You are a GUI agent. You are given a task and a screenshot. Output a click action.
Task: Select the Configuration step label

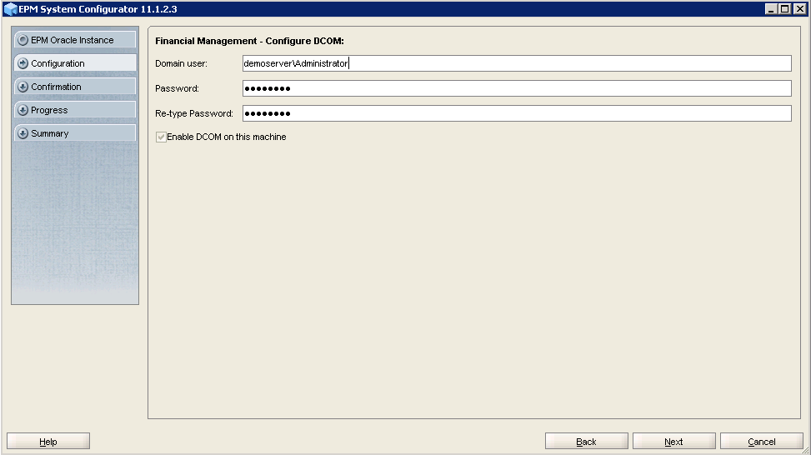pyautogui.click(x=58, y=63)
